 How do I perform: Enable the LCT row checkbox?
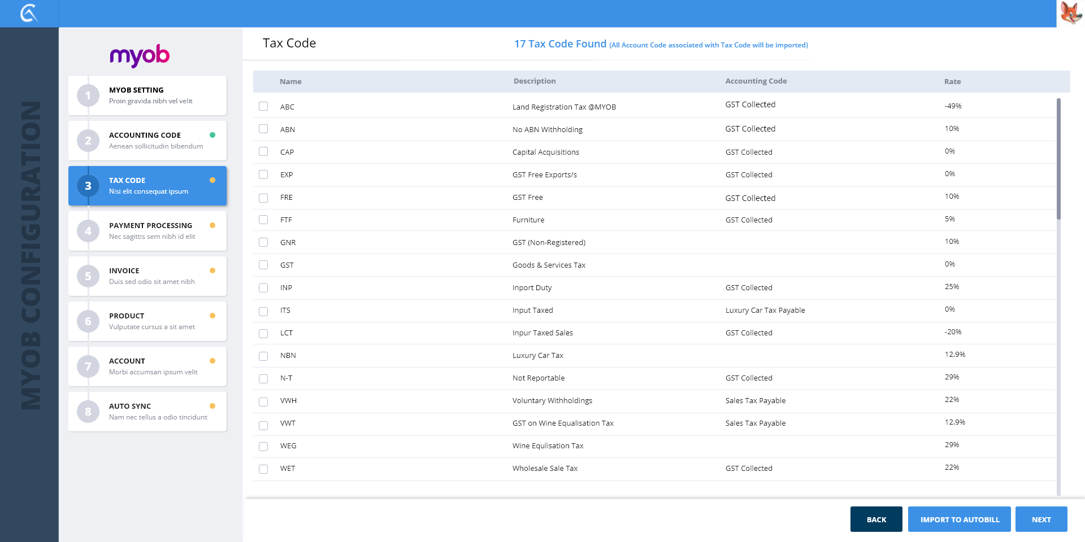[x=263, y=333]
